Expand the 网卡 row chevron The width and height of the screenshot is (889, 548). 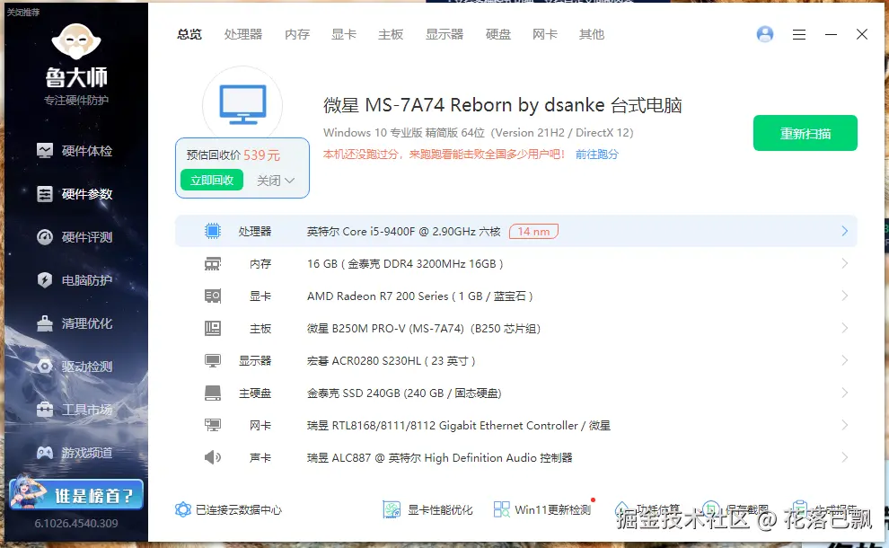844,425
